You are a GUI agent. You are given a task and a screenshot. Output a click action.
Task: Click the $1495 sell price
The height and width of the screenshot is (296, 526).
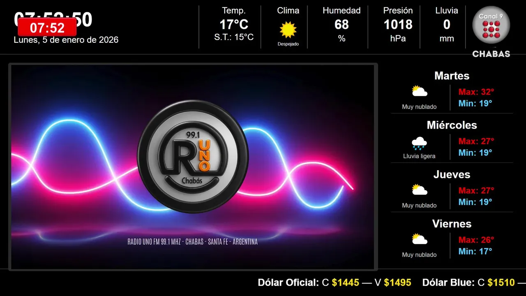(397, 282)
